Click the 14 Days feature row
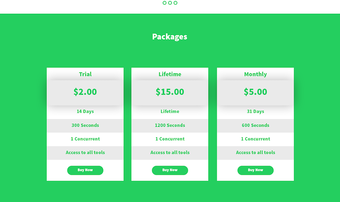This screenshot has height=202, width=340. click(x=85, y=112)
